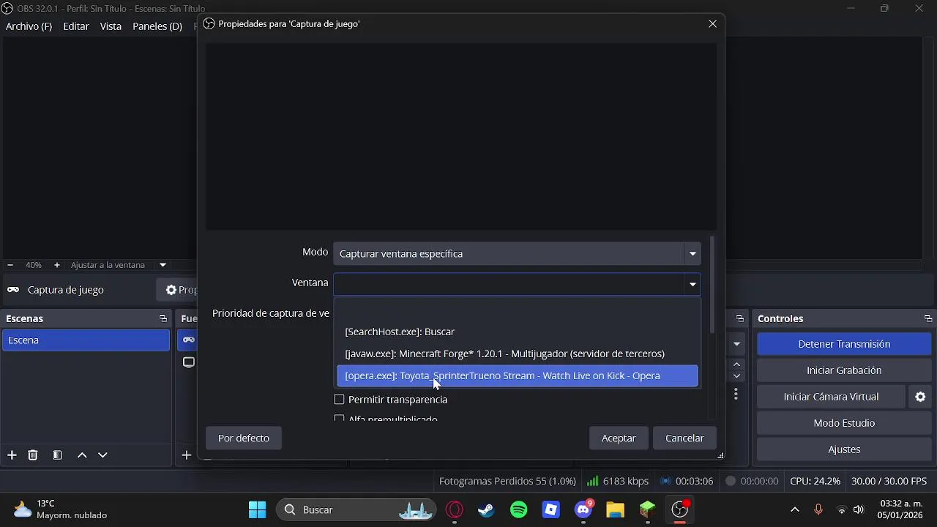Open scene filters in the Escenas toolbar
The height and width of the screenshot is (527, 937).
coord(57,455)
